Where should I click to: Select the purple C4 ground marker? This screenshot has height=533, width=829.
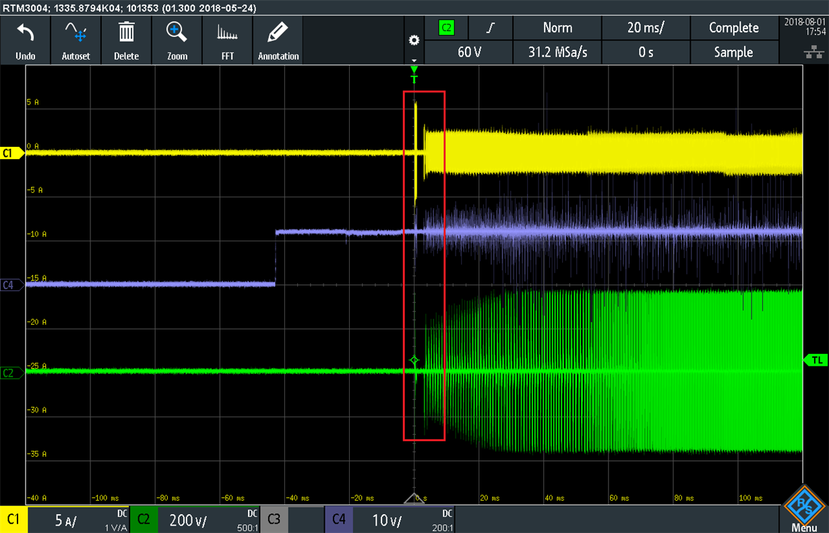[x=11, y=285]
